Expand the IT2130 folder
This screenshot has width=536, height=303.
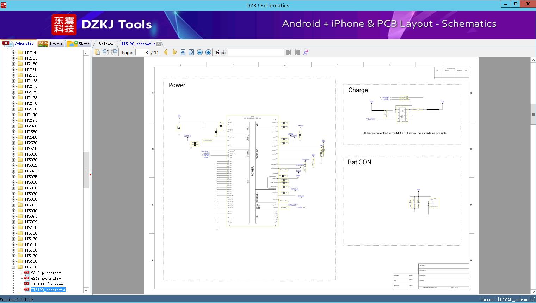(x=14, y=53)
